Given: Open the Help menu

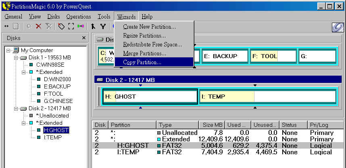Looking at the screenshot, I should point(147,17).
